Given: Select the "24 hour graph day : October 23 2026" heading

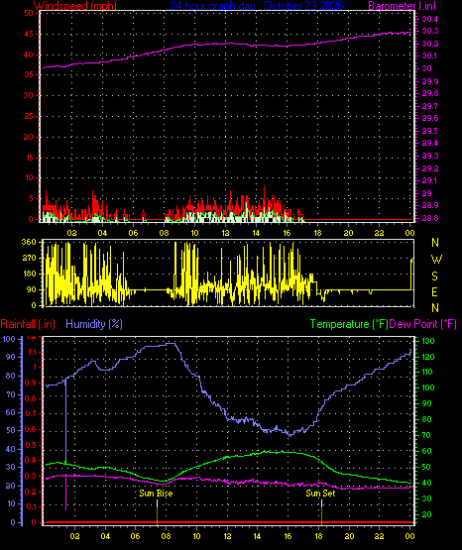Looking at the screenshot, I should tap(257, 5).
